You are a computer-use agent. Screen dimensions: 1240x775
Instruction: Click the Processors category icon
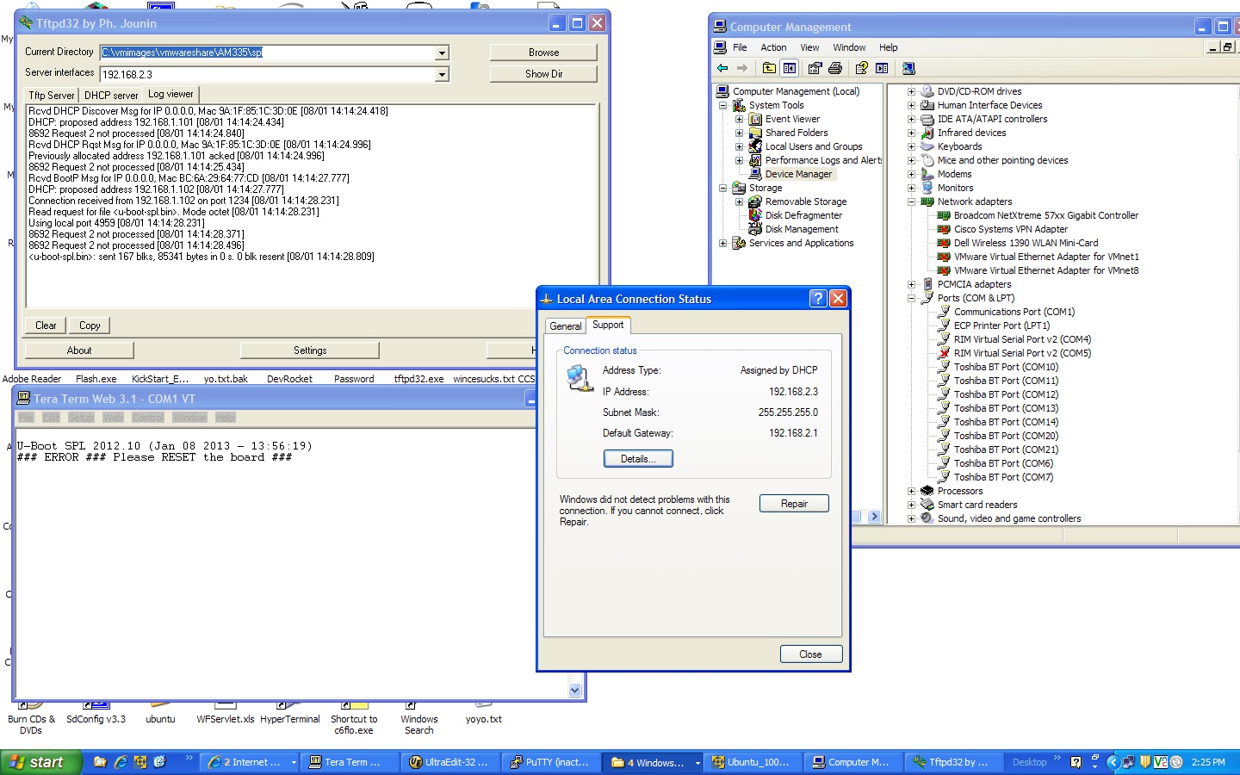click(x=927, y=491)
